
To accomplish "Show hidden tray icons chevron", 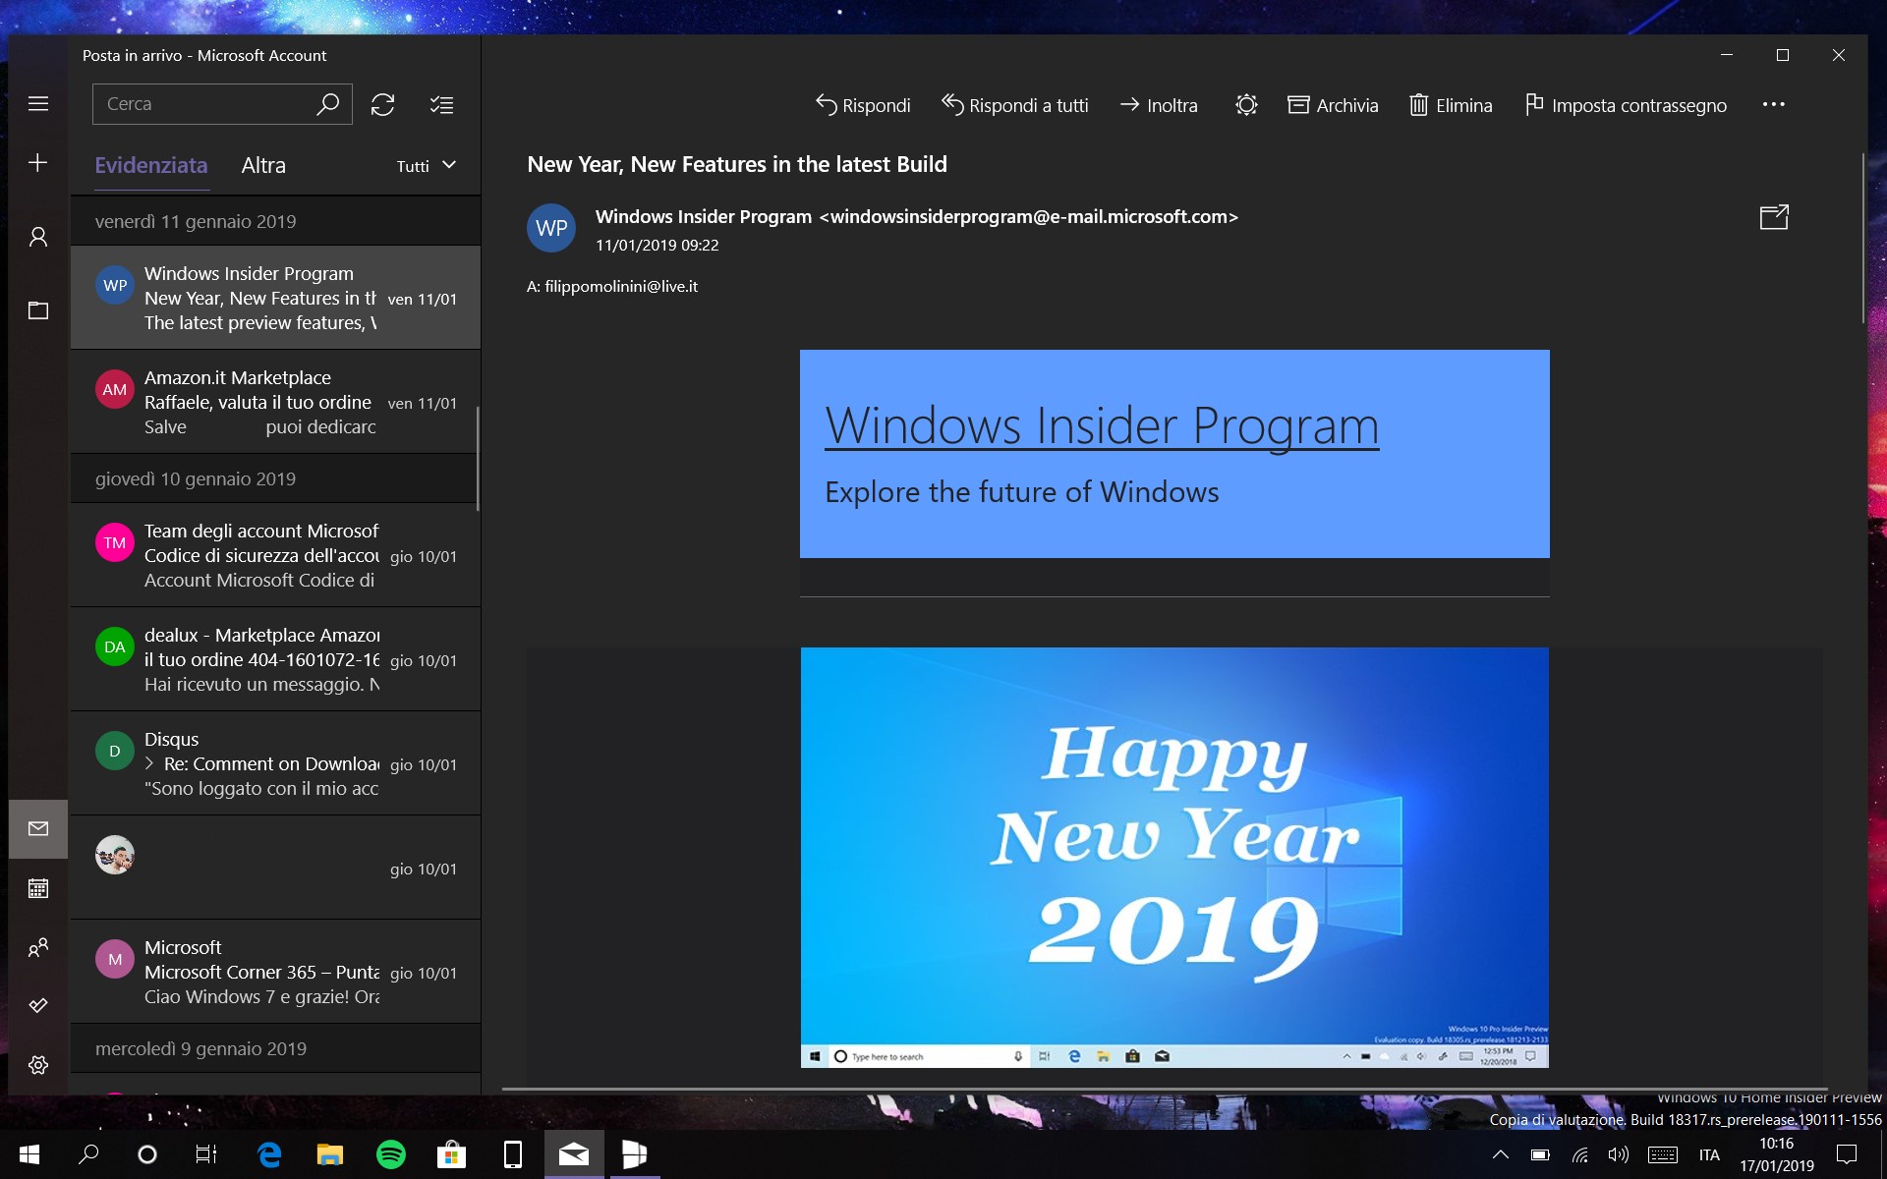I will 1500,1154.
